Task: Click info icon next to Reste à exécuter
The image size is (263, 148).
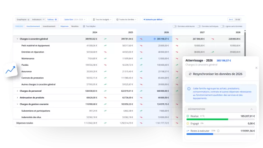Action: [x=218, y=131]
